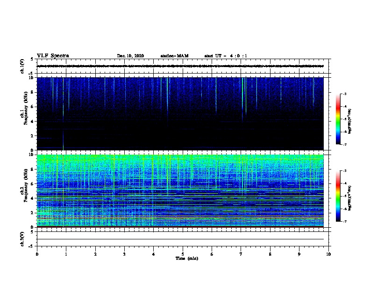Screen dimensions: 370x285
Task: Click the "1" tick on the time axis
Action: [x=66, y=254]
